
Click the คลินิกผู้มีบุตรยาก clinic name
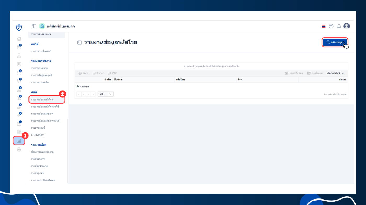tap(61, 26)
